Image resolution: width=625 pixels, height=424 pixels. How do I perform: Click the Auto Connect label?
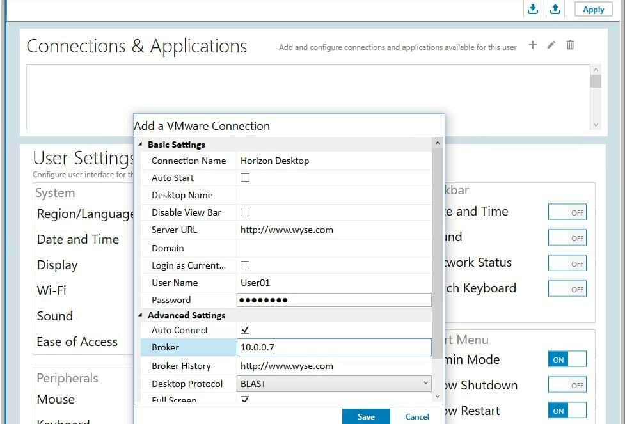[180, 329]
